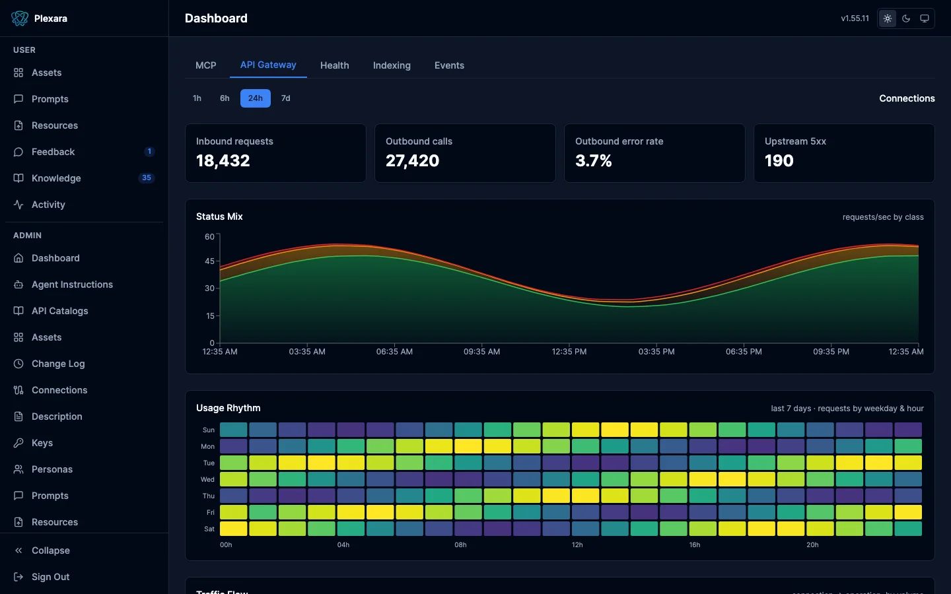Image resolution: width=951 pixels, height=594 pixels.
Task: Switch to the Indexing tab
Action: click(392, 65)
